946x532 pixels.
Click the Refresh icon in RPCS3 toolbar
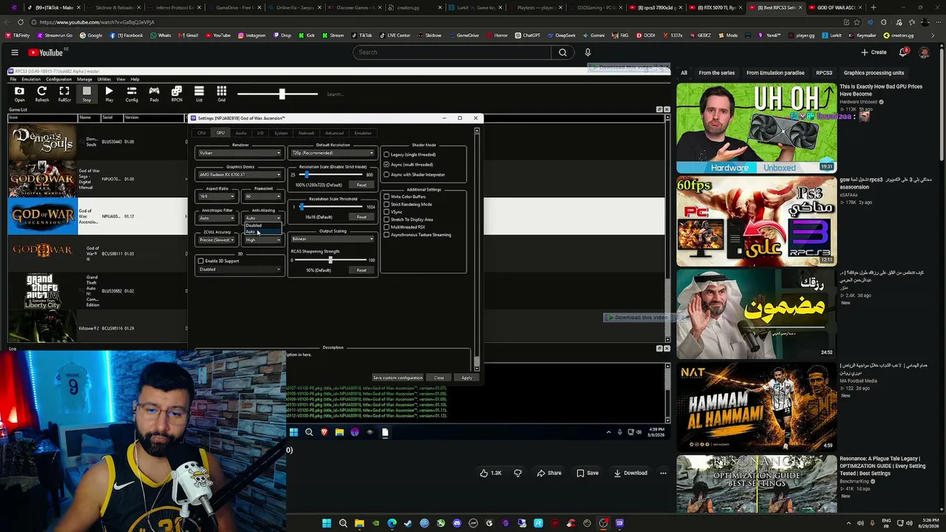click(x=42, y=94)
